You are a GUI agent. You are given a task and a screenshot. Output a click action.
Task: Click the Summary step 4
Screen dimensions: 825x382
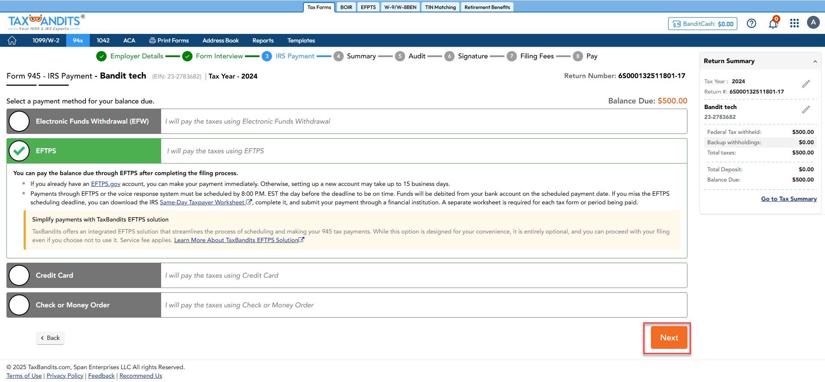[x=355, y=56]
